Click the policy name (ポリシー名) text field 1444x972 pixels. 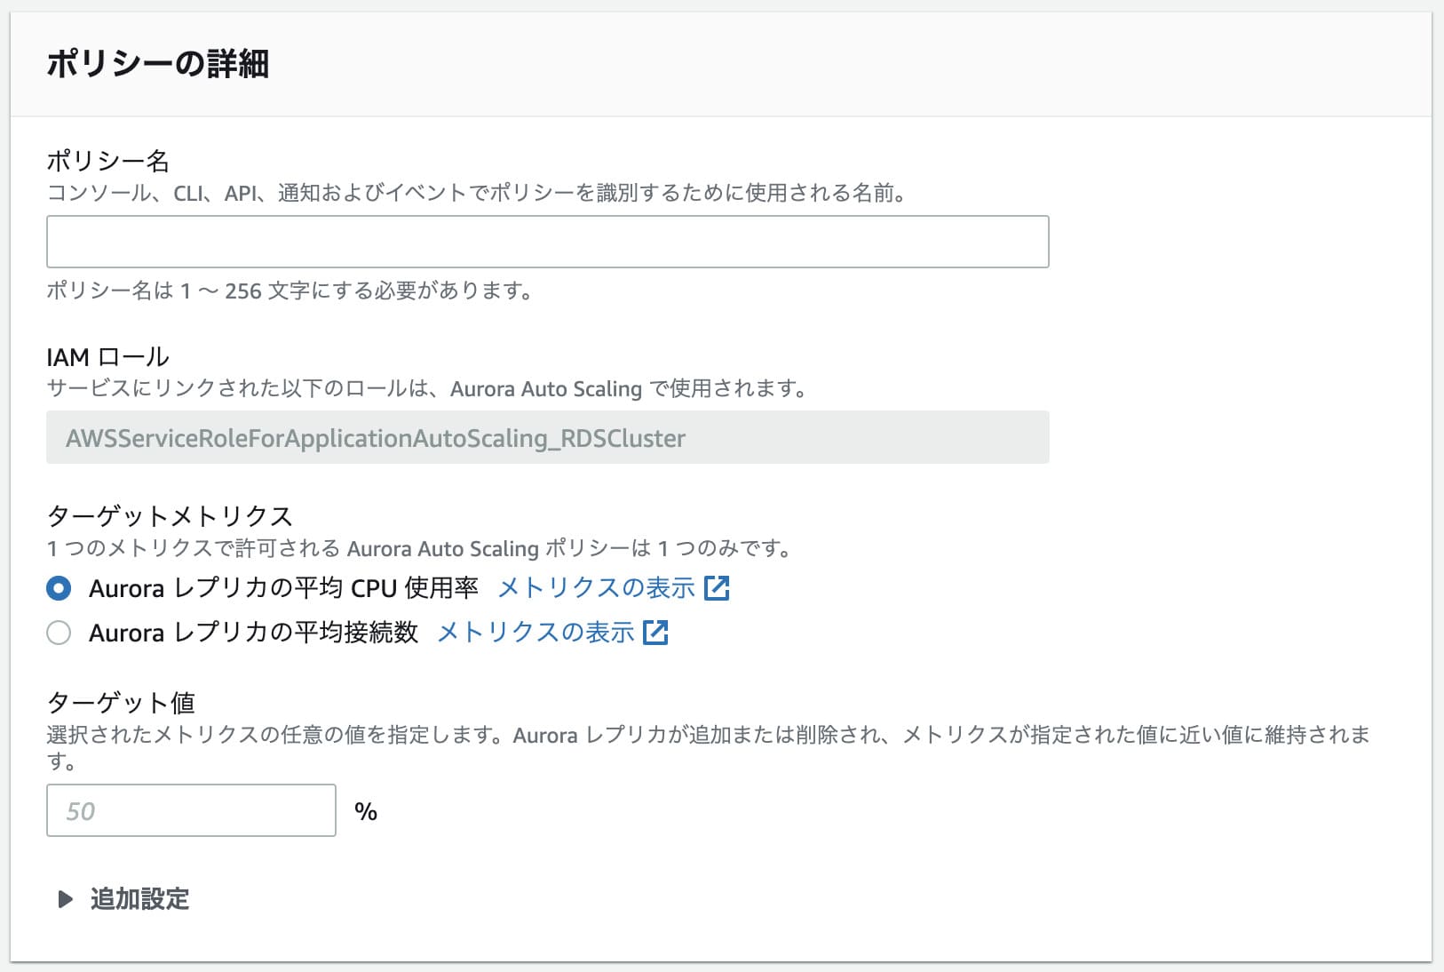pyautogui.click(x=547, y=242)
